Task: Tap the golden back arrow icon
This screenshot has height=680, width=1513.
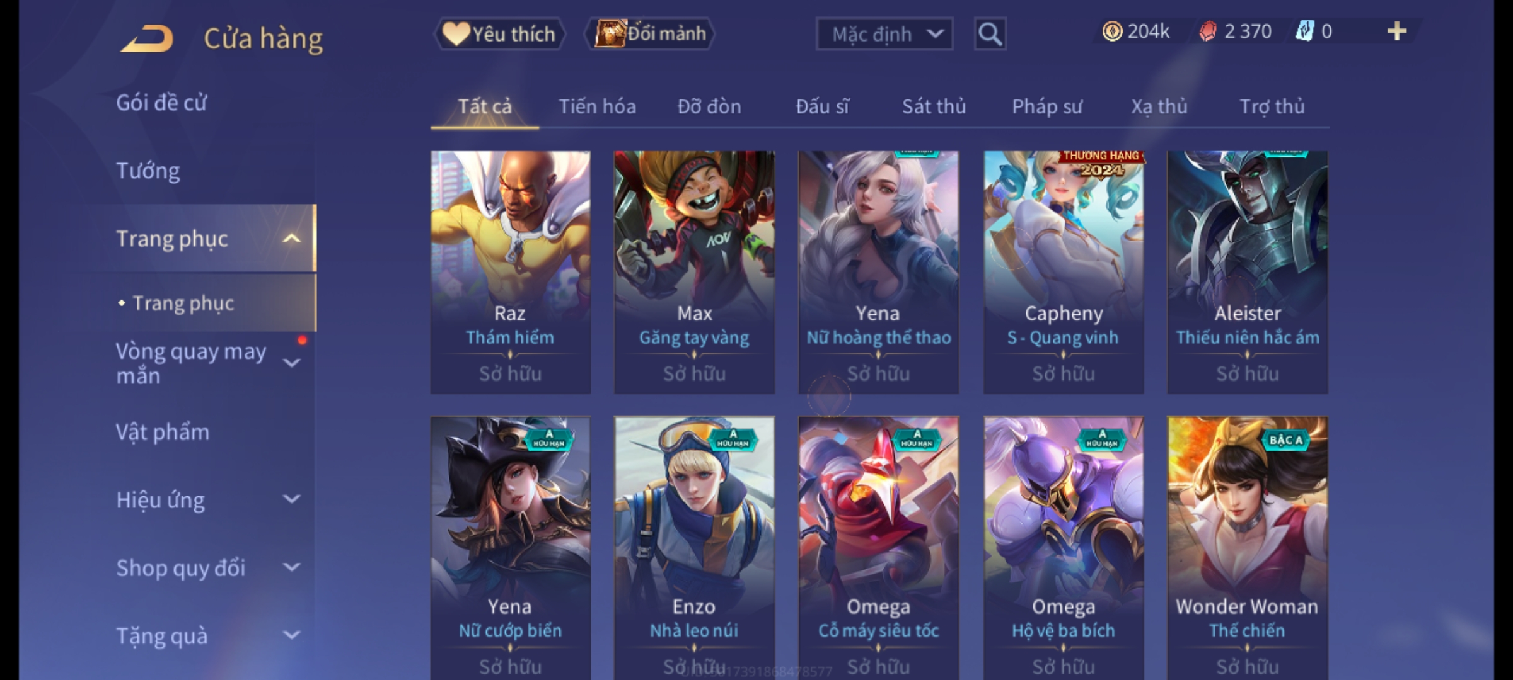Action: [x=148, y=38]
